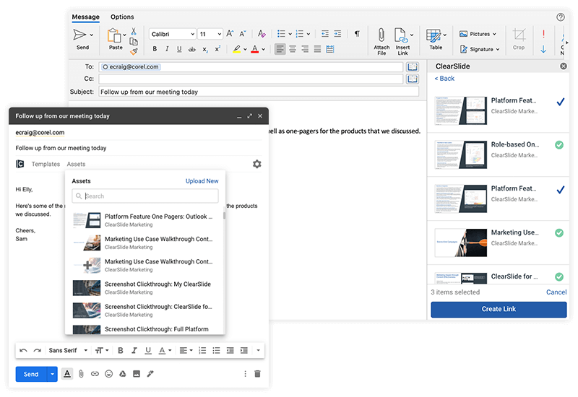Toggle selection of Marketing Use... item
Image resolution: width=578 pixels, height=397 pixels.
click(559, 232)
